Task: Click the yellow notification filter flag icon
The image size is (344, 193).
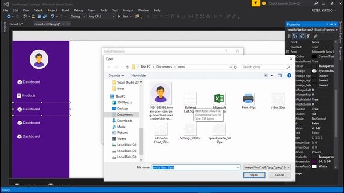Action: (x=256, y=3)
